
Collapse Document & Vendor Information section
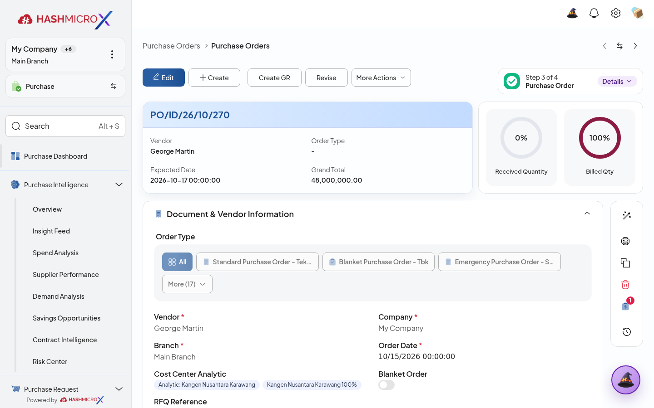coord(587,214)
